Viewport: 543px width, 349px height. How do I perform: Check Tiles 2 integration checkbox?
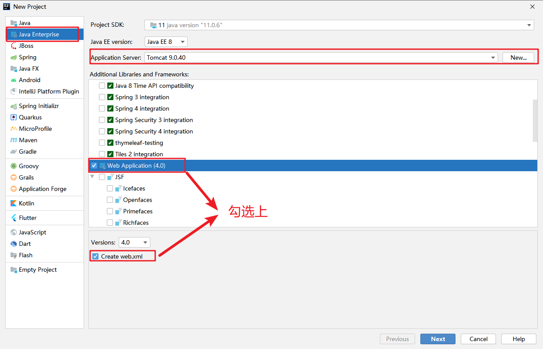point(102,154)
